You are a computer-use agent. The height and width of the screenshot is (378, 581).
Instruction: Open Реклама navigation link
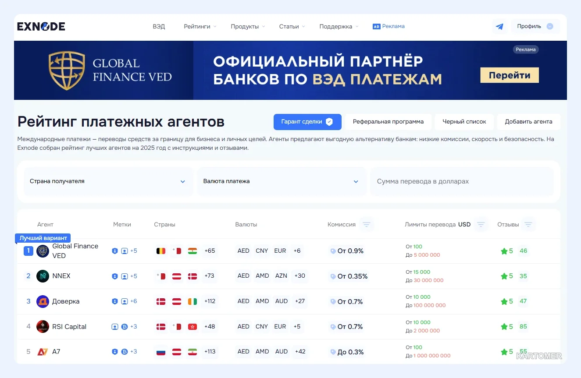(x=393, y=26)
